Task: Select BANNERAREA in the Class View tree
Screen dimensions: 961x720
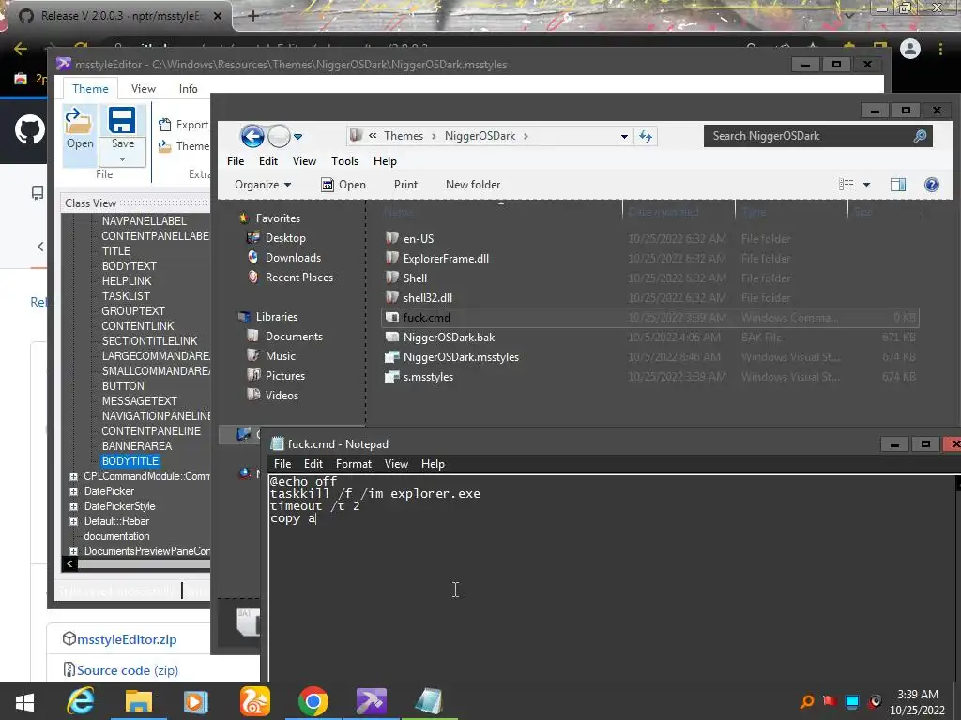Action: pos(137,445)
